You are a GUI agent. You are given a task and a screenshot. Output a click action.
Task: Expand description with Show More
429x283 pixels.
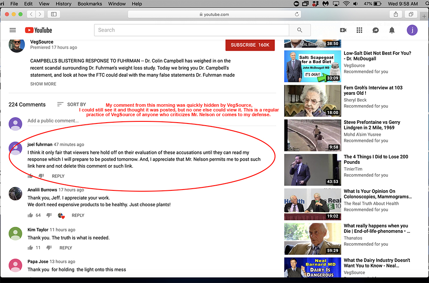click(43, 84)
